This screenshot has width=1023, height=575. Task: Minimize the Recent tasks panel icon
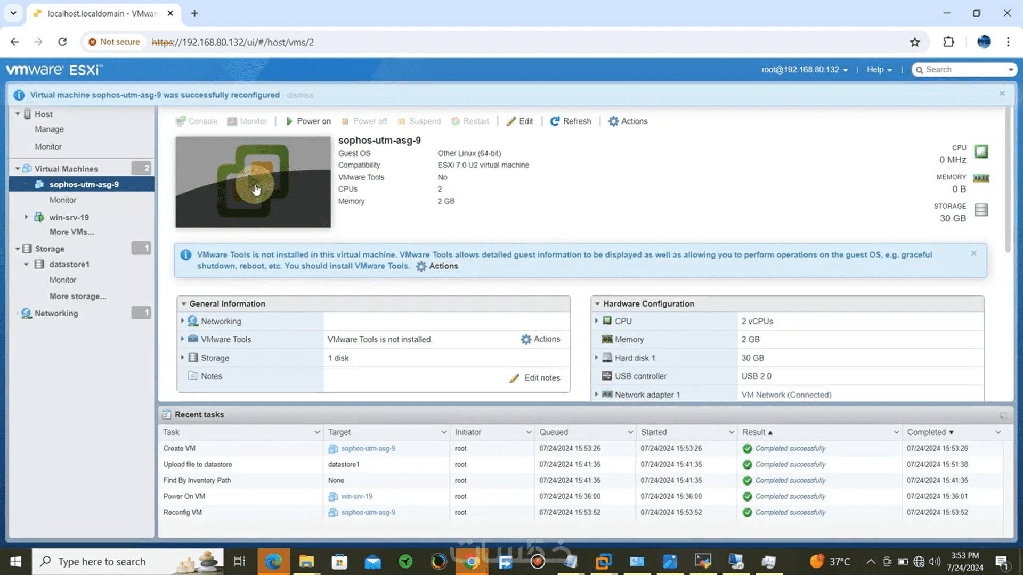[x=1003, y=415]
